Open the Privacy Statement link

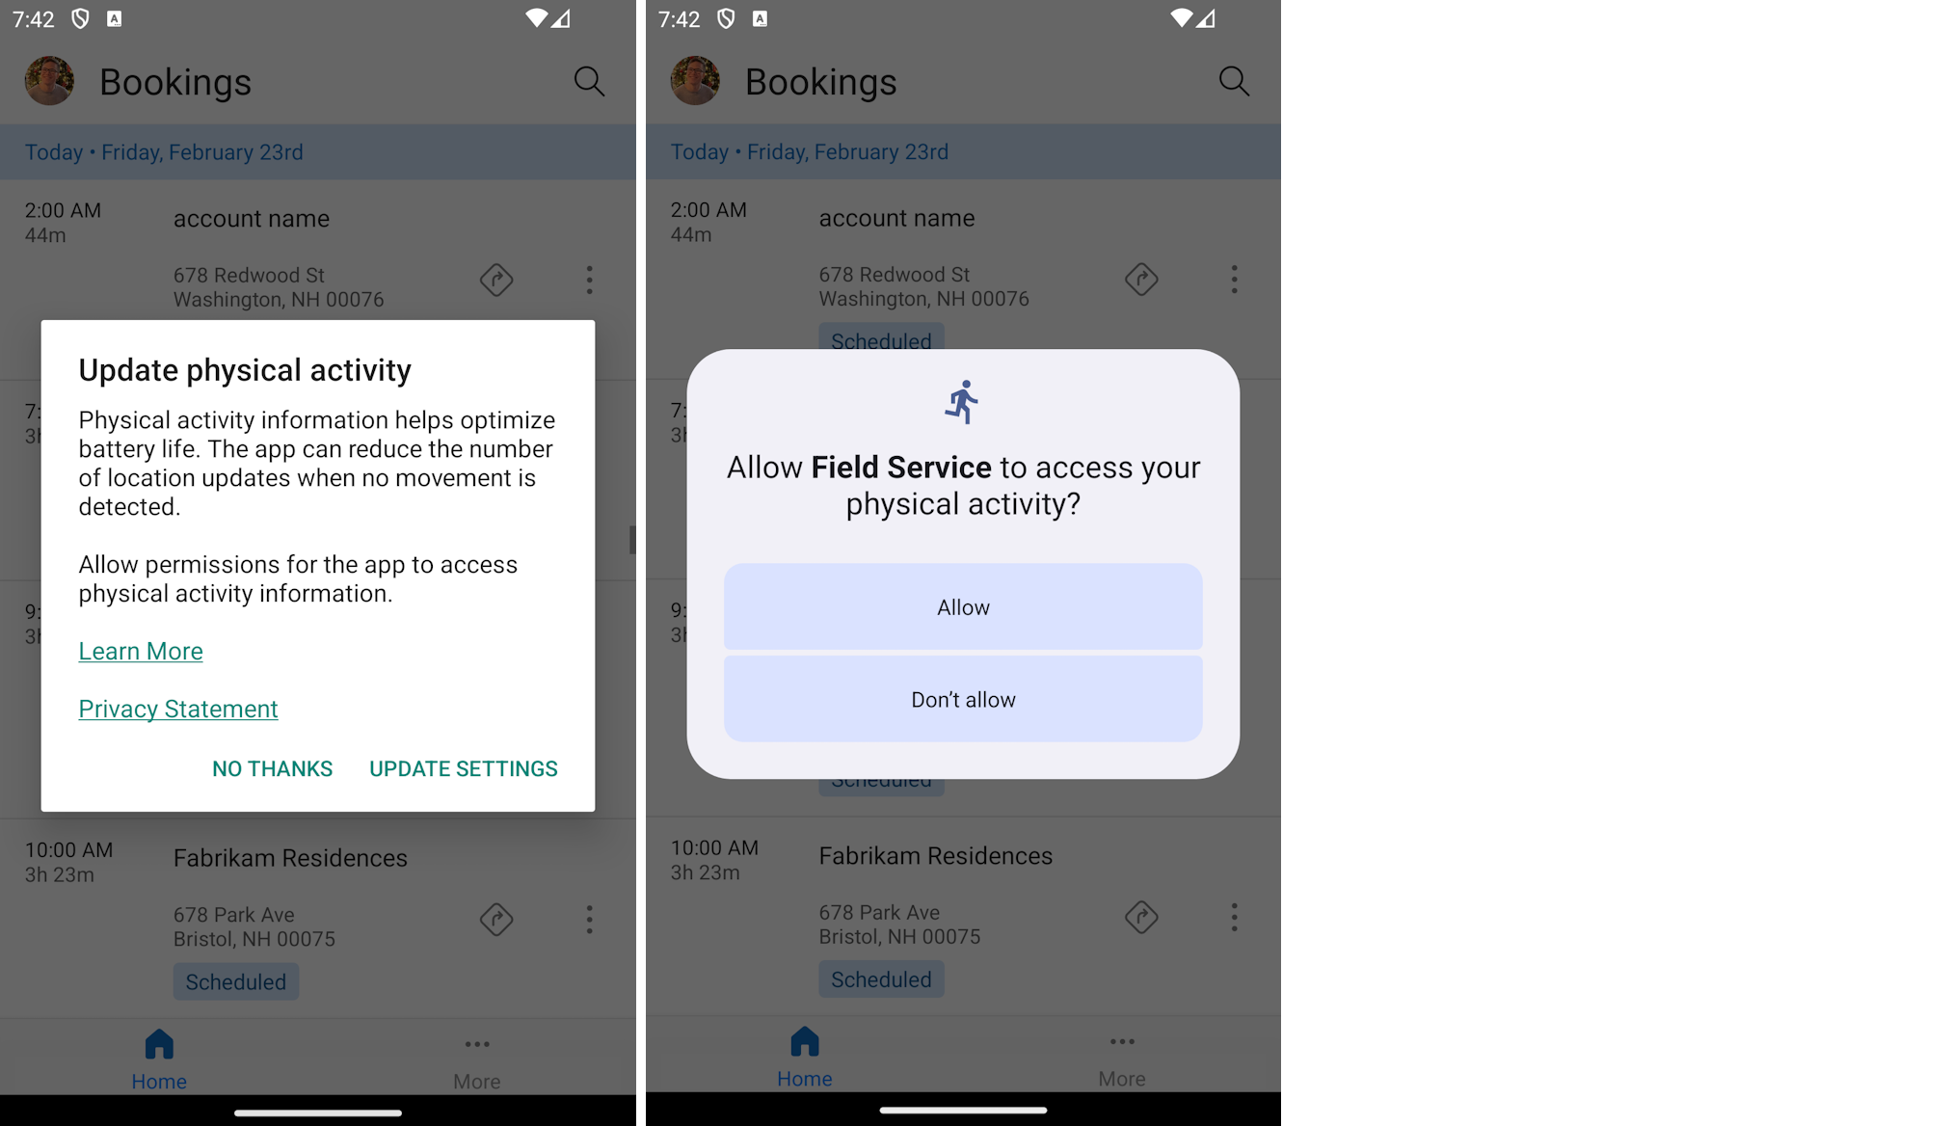(x=176, y=710)
